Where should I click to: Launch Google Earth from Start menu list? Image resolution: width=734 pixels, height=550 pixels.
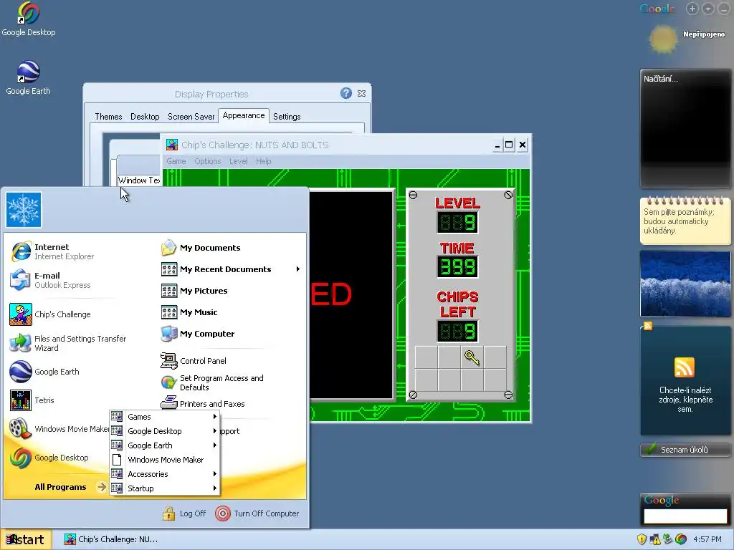[x=45, y=372]
